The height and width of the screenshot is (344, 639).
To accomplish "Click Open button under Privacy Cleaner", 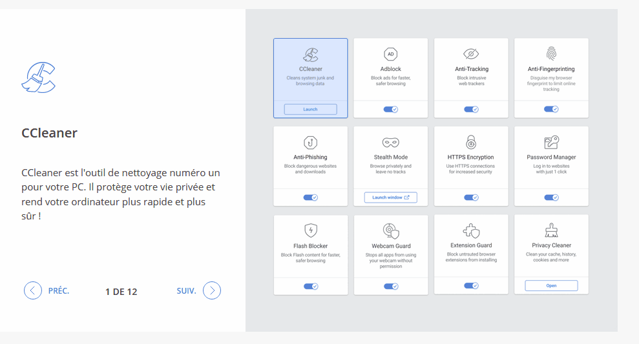I will coord(551,285).
